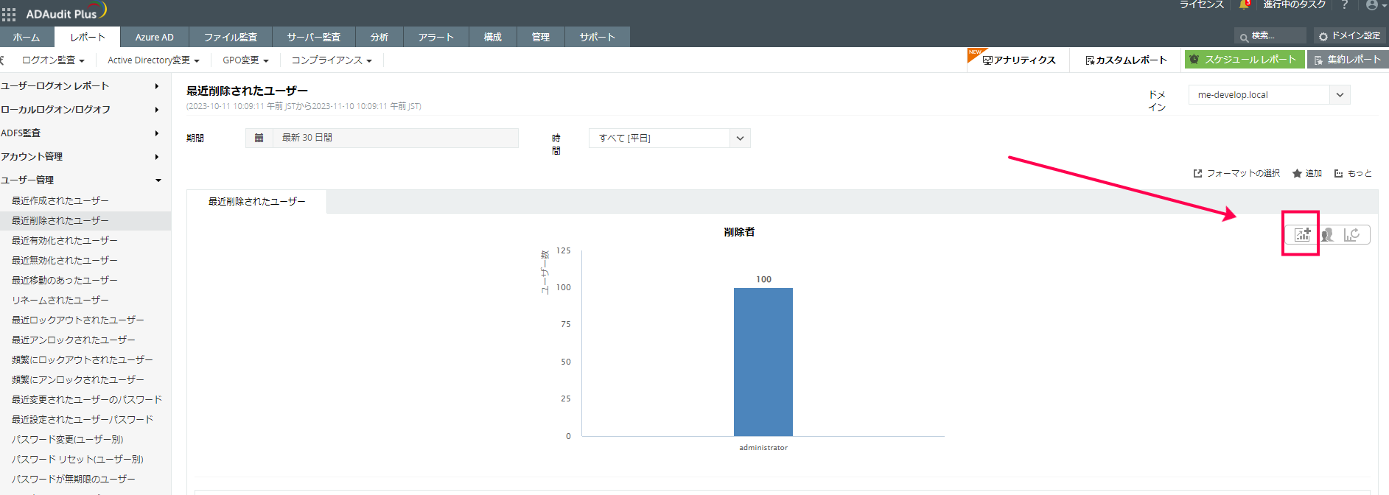
Task: Open the app grid launcher icon
Action: pos(9,14)
